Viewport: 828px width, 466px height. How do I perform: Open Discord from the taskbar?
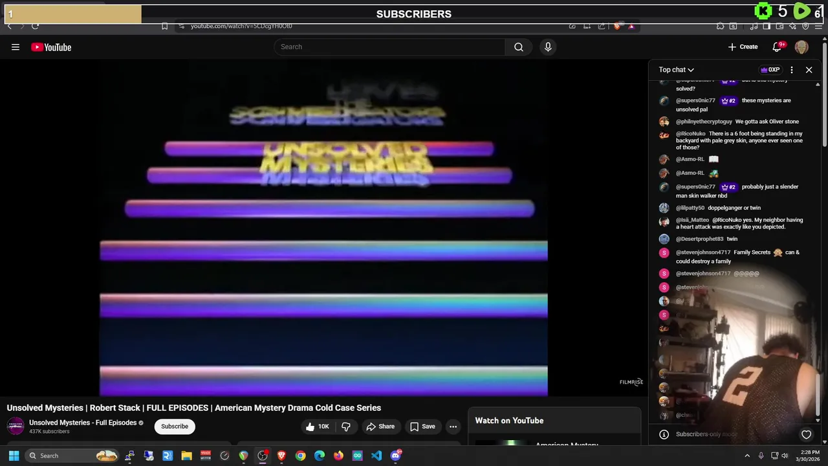pyautogui.click(x=396, y=456)
